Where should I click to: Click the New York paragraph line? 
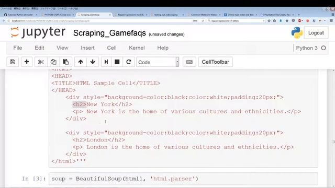(186, 111)
